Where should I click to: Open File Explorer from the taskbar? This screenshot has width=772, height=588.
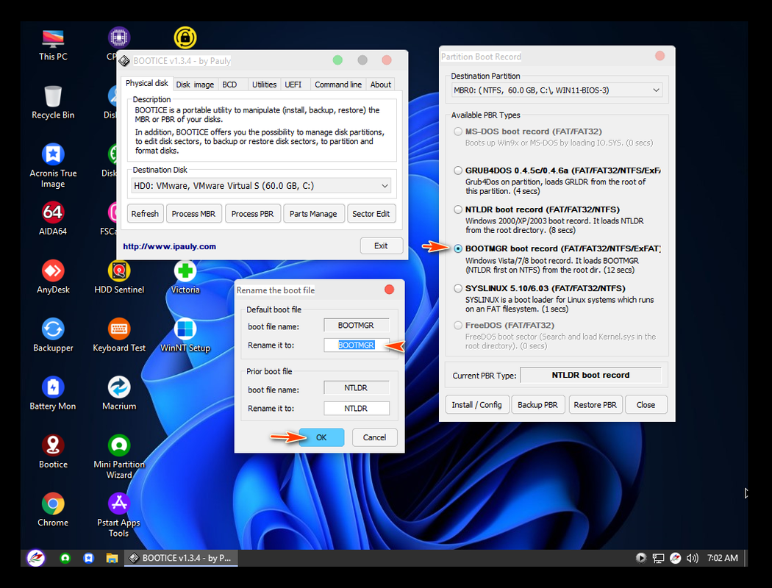112,558
